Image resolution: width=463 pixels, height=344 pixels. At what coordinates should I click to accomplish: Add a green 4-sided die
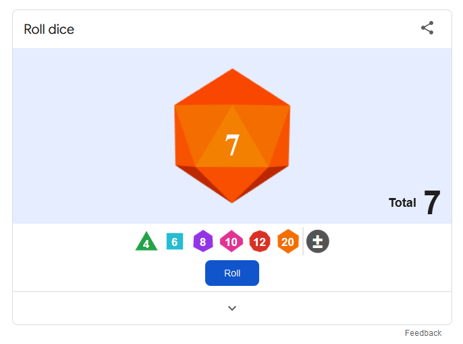[x=146, y=241]
